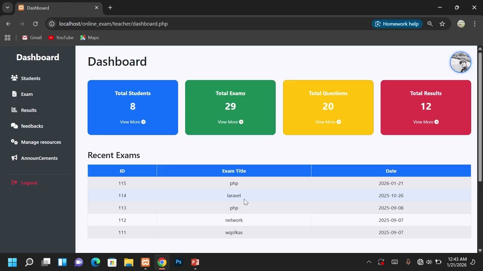Open Windows Start menu
483x271 pixels.
point(12,262)
